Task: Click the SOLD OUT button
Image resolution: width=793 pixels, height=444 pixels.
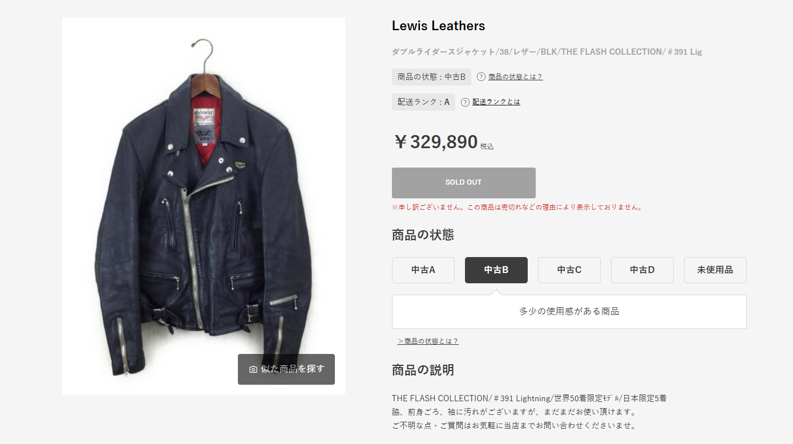Action: [464, 183]
